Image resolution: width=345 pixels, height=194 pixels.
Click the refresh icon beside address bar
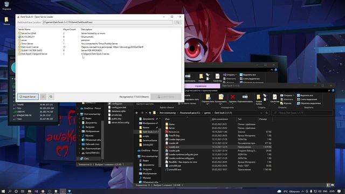[x=266, y=113]
